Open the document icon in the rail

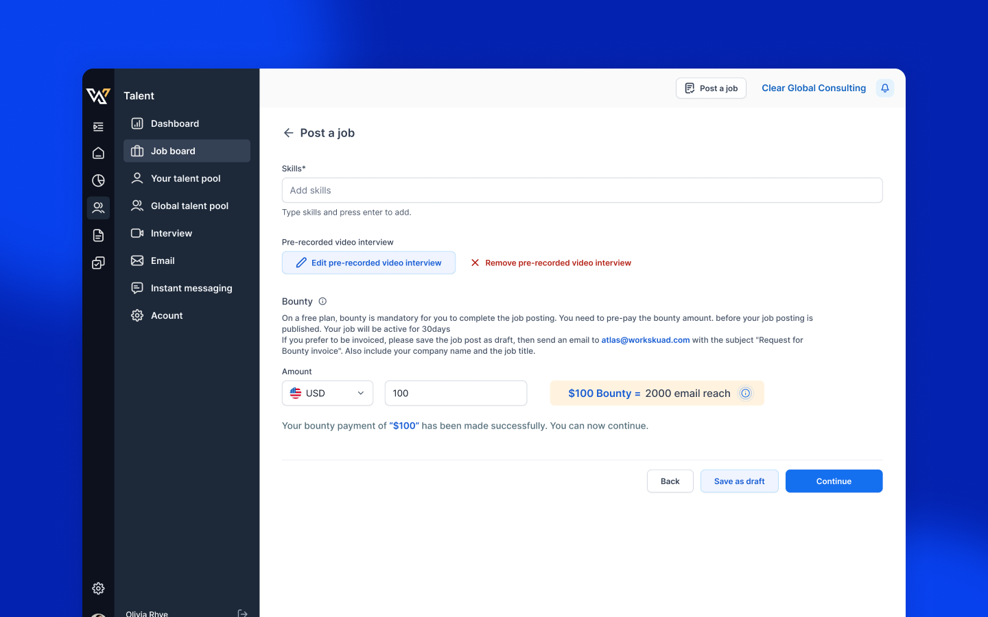98,235
